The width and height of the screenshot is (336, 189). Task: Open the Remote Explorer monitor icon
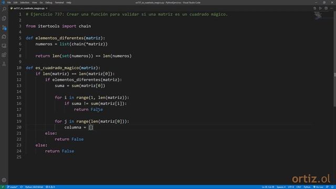click(4, 46)
